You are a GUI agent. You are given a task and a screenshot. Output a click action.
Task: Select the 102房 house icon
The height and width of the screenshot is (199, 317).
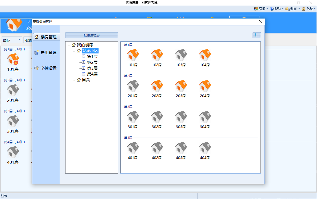click(x=157, y=55)
